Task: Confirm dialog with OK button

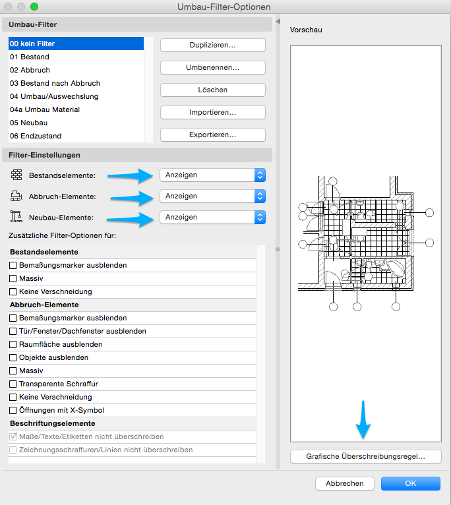Action: (410, 483)
